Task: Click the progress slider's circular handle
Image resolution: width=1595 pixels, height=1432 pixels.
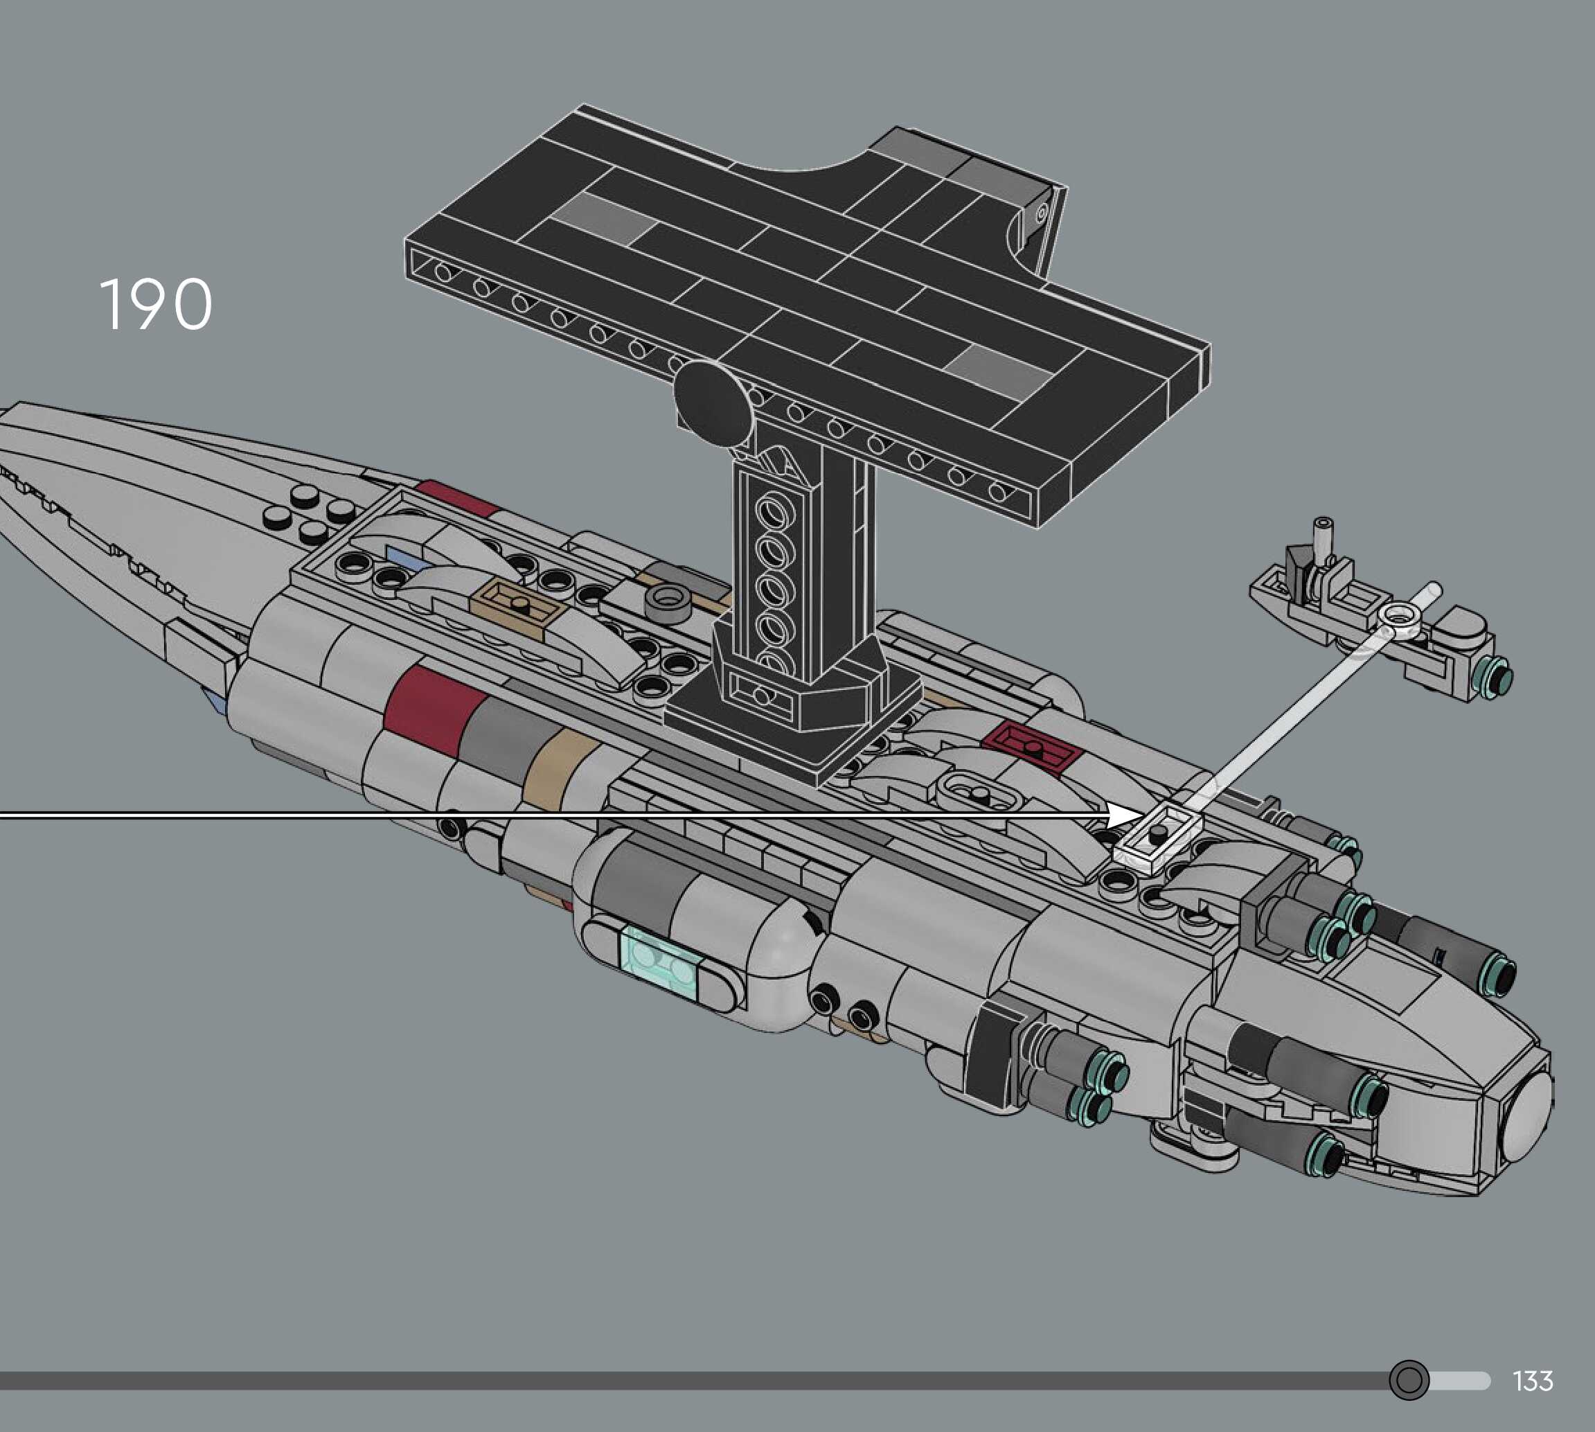Action: point(1409,1380)
